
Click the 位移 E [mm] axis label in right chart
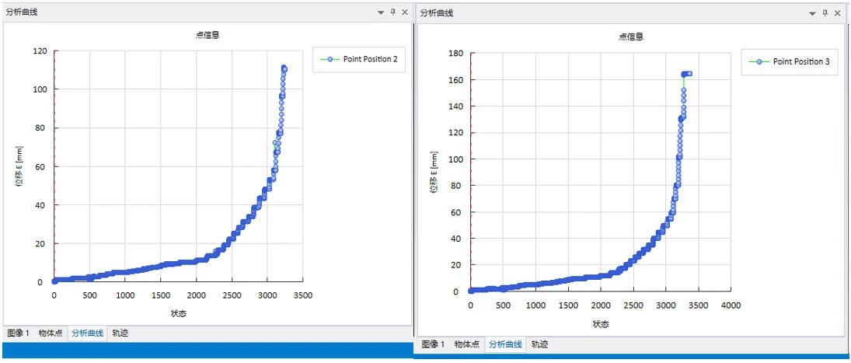click(434, 173)
